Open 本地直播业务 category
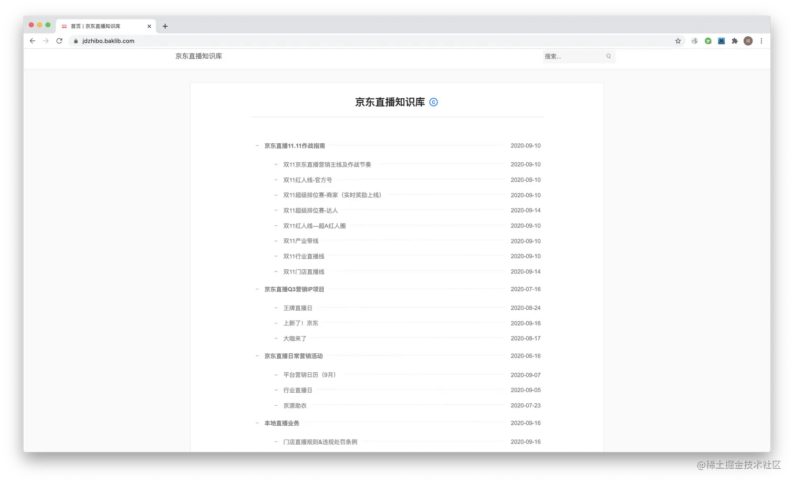794x483 pixels. coord(282,423)
